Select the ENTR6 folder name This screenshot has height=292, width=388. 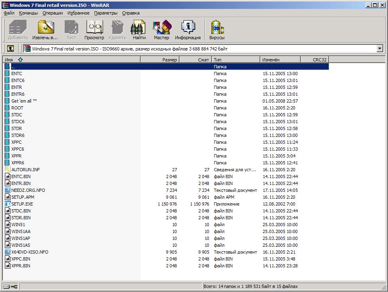[x=18, y=94]
